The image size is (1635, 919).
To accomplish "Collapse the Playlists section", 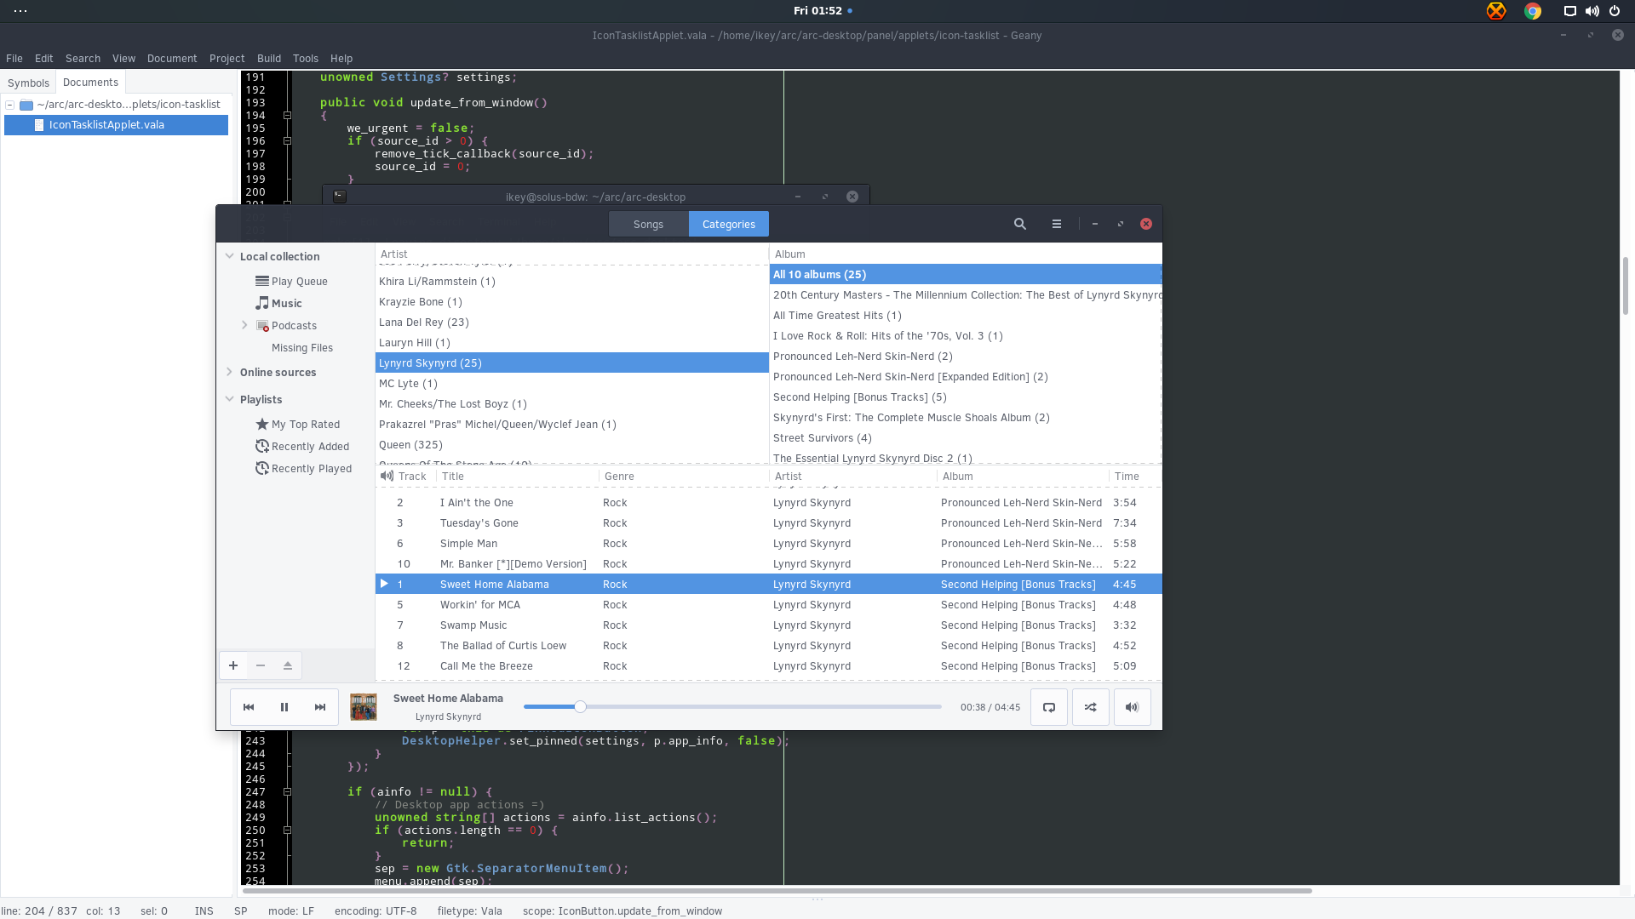I will [x=229, y=399].
